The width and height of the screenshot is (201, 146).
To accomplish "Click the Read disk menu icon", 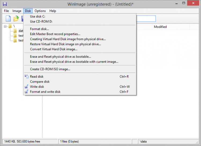I will pos(27,77).
